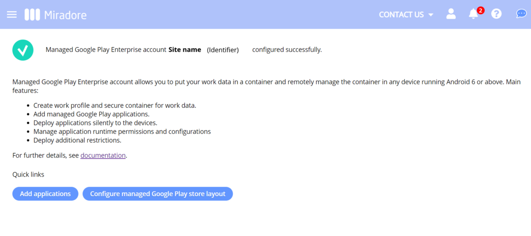The image size is (531, 236).
Task: Click the "(Identifier)" text
Action: (223, 50)
